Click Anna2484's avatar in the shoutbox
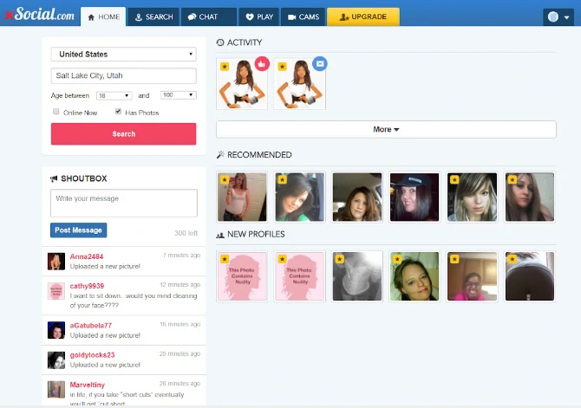 [56, 261]
